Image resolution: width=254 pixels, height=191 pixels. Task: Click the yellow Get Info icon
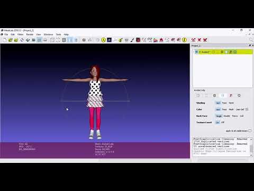[184, 40]
